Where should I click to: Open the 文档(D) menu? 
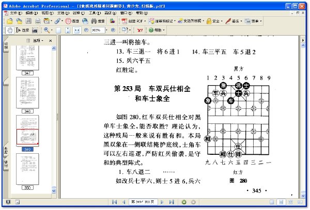(x=63, y=13)
